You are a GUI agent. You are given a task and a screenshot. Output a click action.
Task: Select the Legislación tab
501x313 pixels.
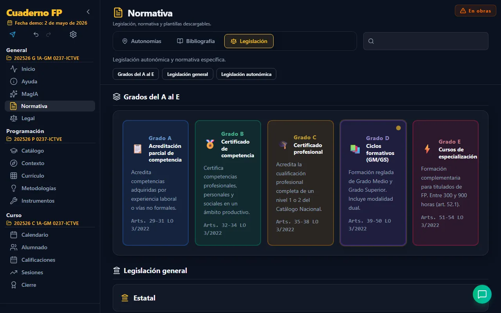(x=249, y=41)
